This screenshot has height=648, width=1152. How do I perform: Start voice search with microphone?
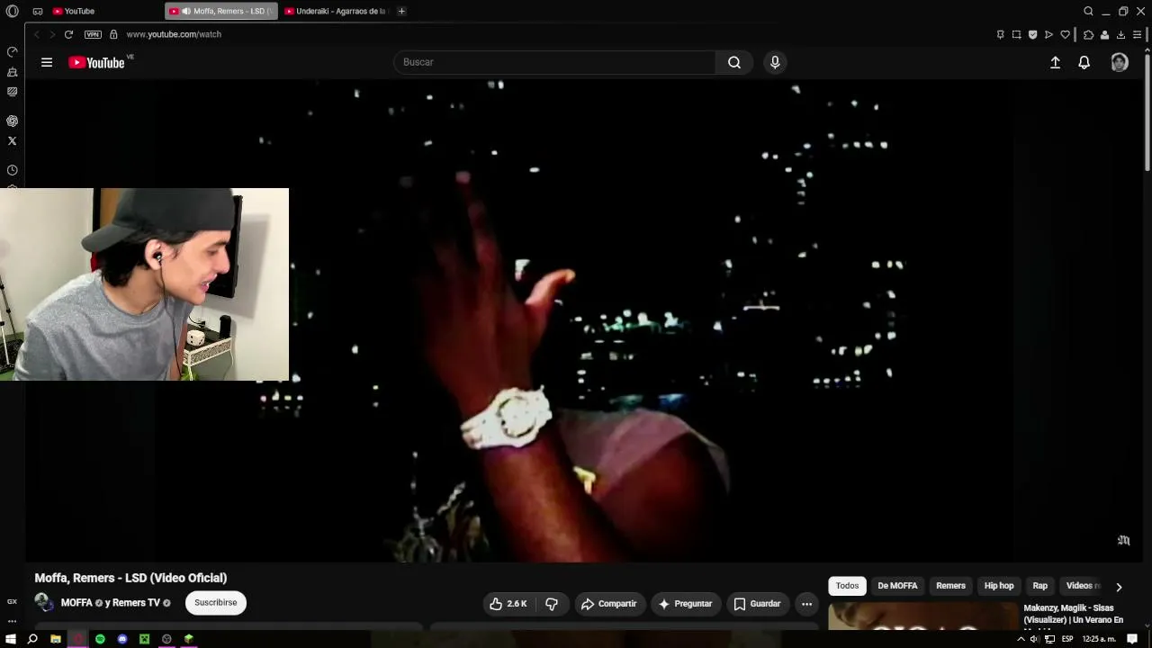[x=775, y=62]
